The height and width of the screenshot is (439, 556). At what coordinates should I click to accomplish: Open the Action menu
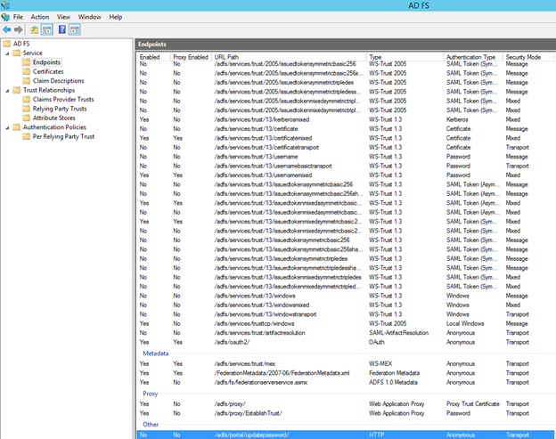(x=40, y=17)
